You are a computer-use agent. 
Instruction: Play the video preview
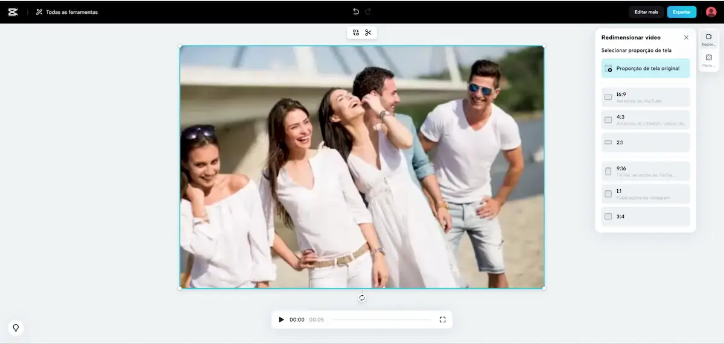[x=281, y=320]
